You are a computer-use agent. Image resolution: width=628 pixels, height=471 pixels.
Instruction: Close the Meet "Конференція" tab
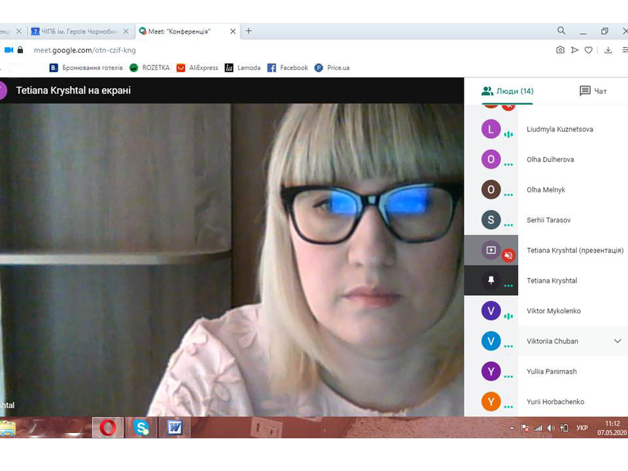tap(233, 31)
